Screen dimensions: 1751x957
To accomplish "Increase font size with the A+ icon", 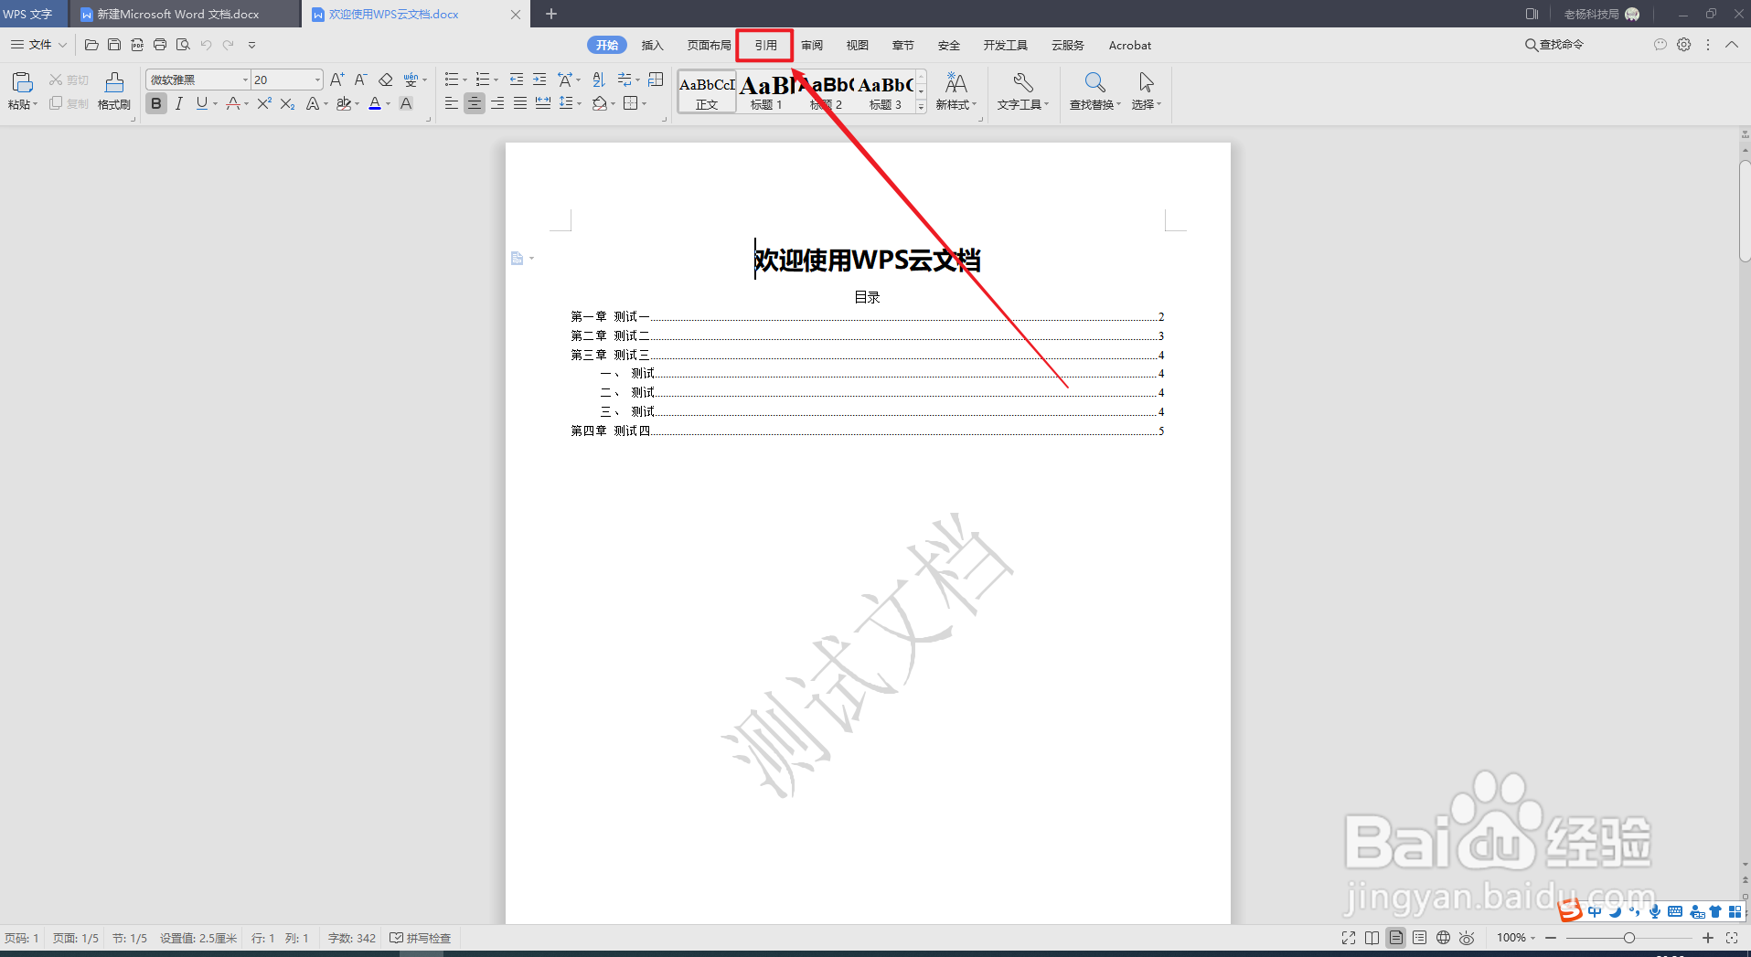I will click(x=337, y=80).
